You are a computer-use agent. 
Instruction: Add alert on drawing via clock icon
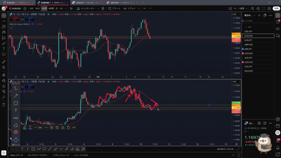point(57,128)
